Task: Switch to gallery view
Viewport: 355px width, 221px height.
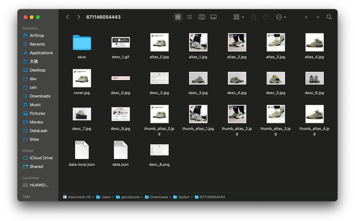Action: click(214, 17)
